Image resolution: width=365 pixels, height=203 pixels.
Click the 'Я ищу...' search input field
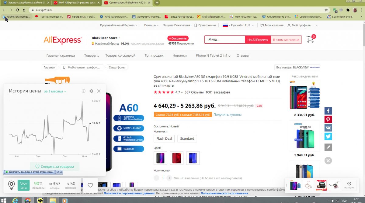[x=225, y=40]
